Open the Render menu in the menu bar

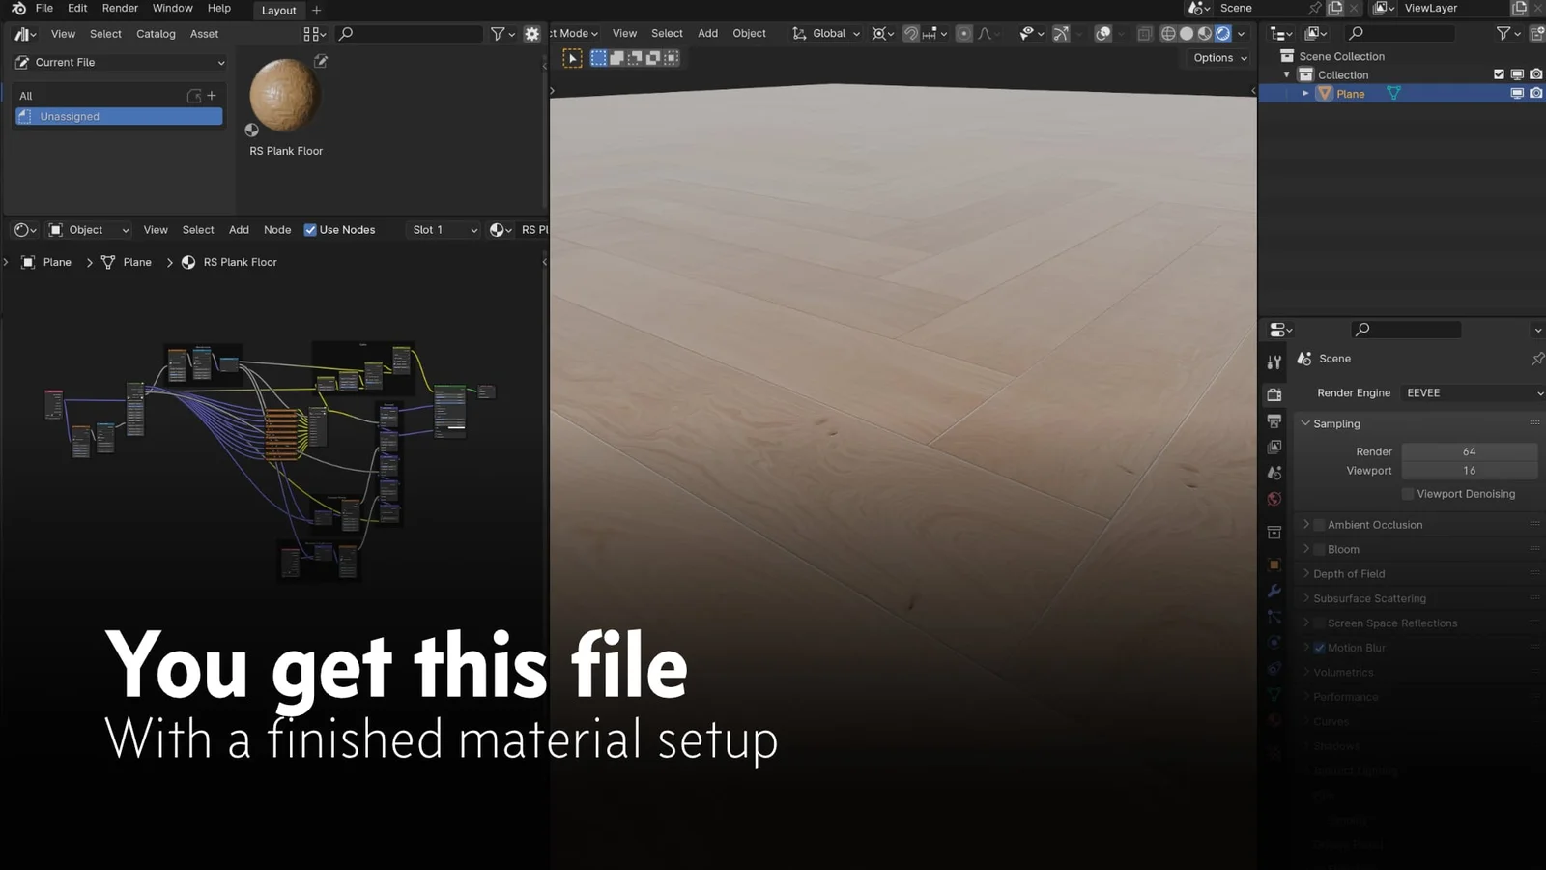[120, 8]
